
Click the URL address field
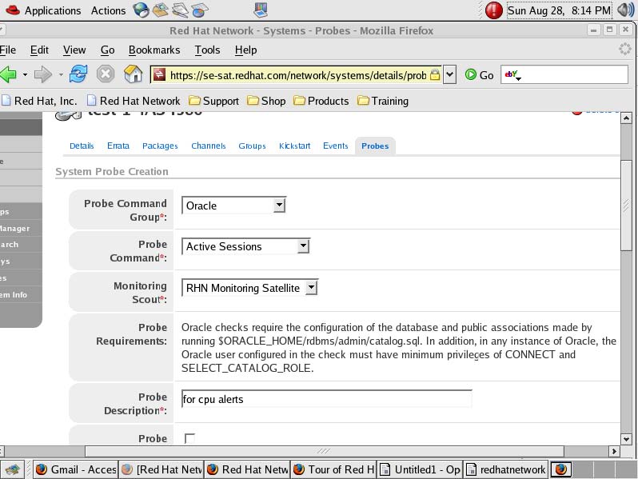(x=298, y=75)
